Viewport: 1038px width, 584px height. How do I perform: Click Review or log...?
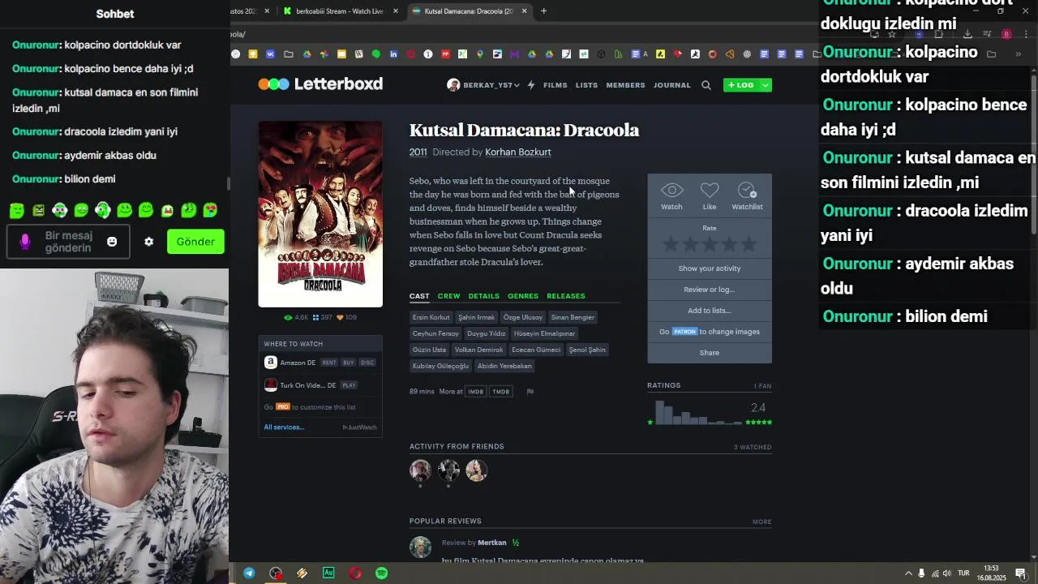click(x=710, y=290)
